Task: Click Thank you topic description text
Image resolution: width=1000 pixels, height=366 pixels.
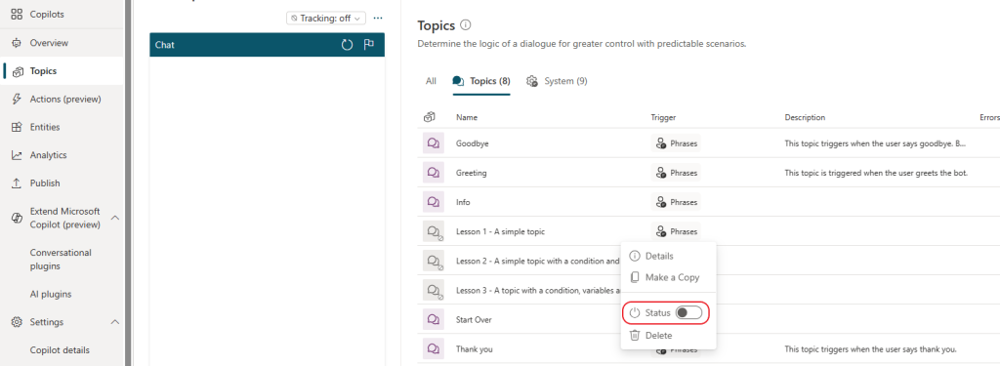Action: (870, 348)
